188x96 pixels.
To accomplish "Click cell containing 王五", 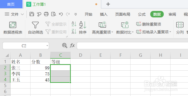I will pos(20,80).
